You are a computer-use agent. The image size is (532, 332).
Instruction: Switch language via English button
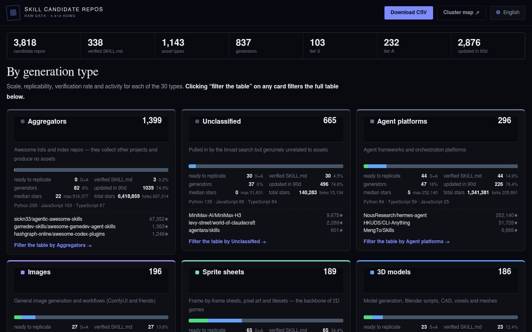(x=507, y=12)
